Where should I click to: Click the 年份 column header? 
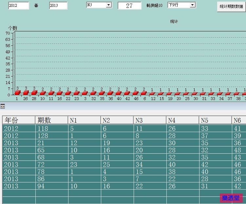tap(19, 120)
